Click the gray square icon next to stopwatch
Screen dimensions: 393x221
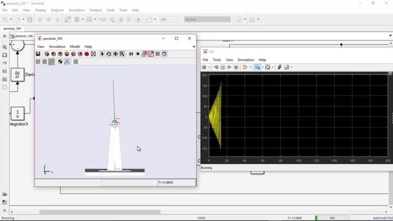pos(158,54)
